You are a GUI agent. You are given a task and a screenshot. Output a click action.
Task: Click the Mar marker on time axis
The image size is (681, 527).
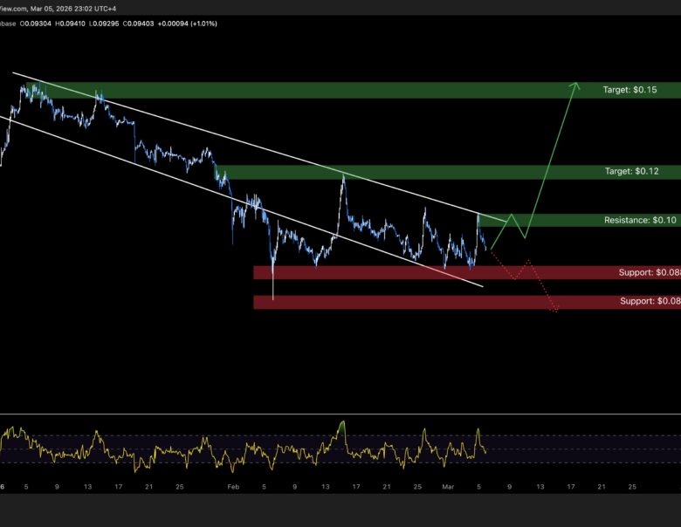[x=447, y=486]
